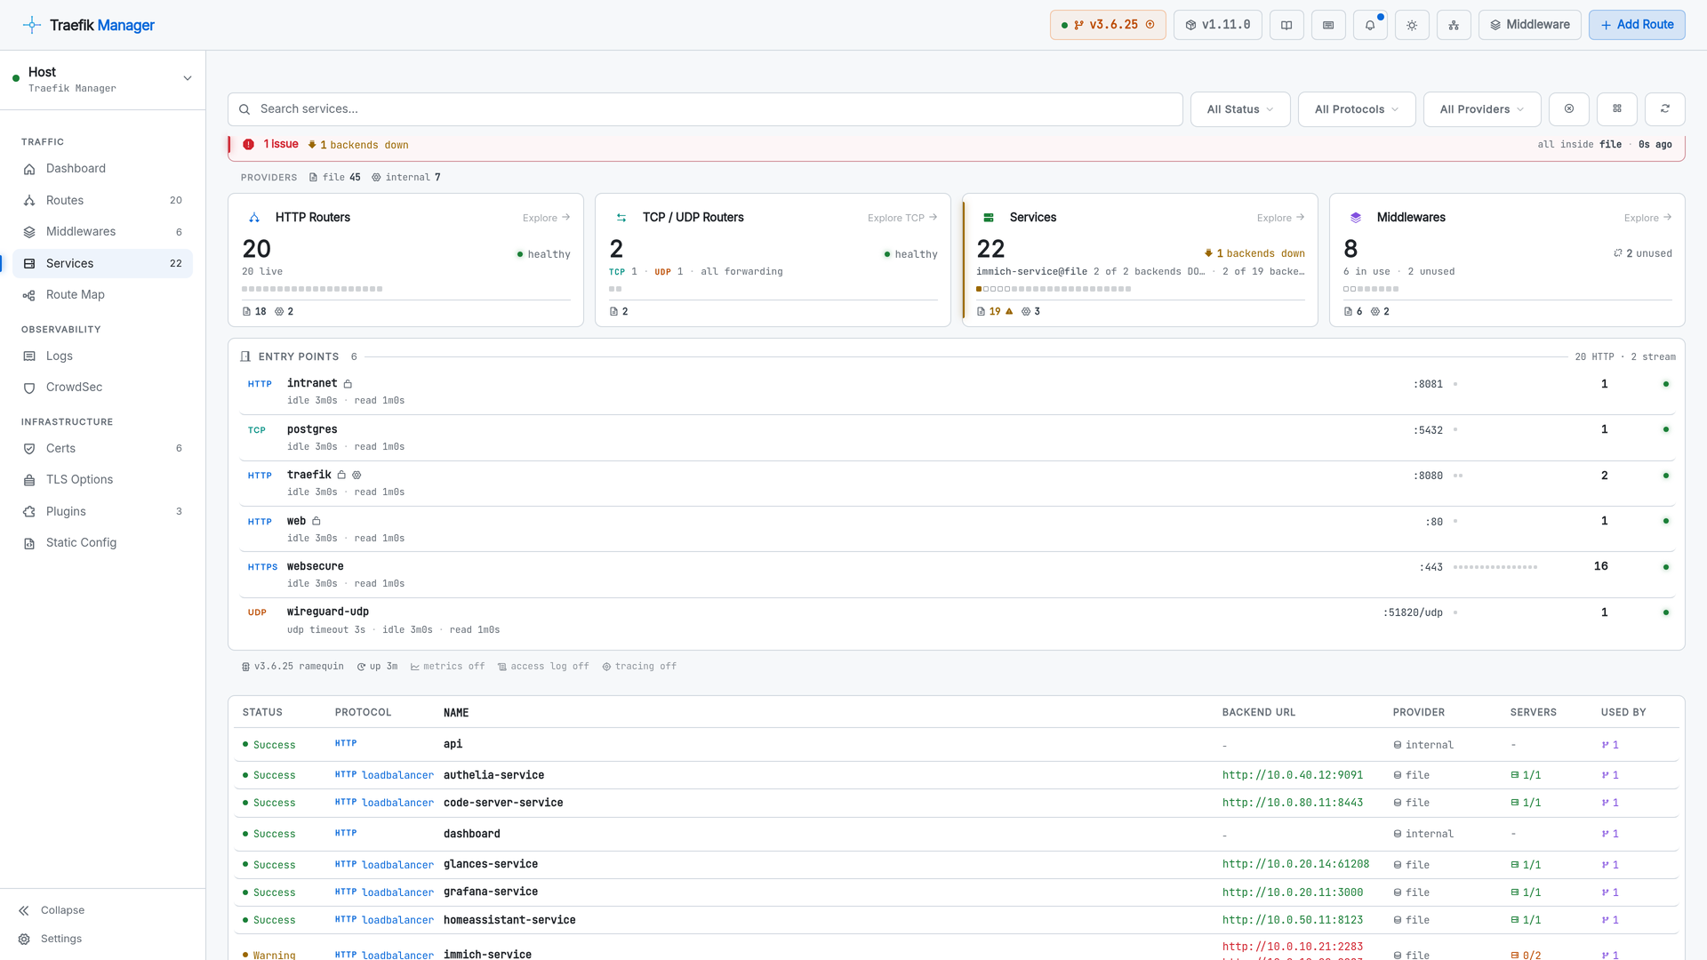Click the HTTP Routers health progress bar
Screen dimensions: 1707x960
tap(312, 289)
